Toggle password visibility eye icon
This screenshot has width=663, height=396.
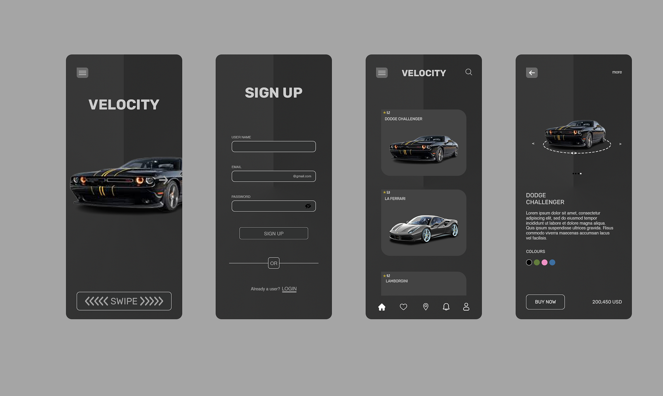click(308, 206)
